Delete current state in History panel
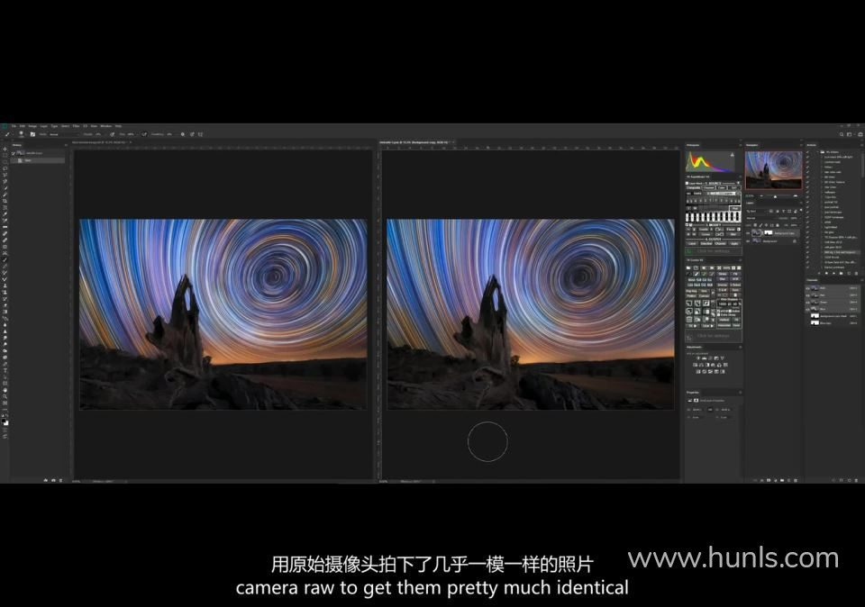This screenshot has height=607, width=865. pyautogui.click(x=60, y=480)
